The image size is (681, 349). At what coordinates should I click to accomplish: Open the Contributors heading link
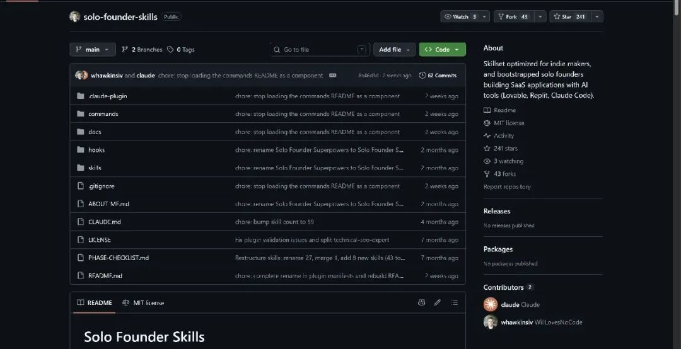pos(508,287)
